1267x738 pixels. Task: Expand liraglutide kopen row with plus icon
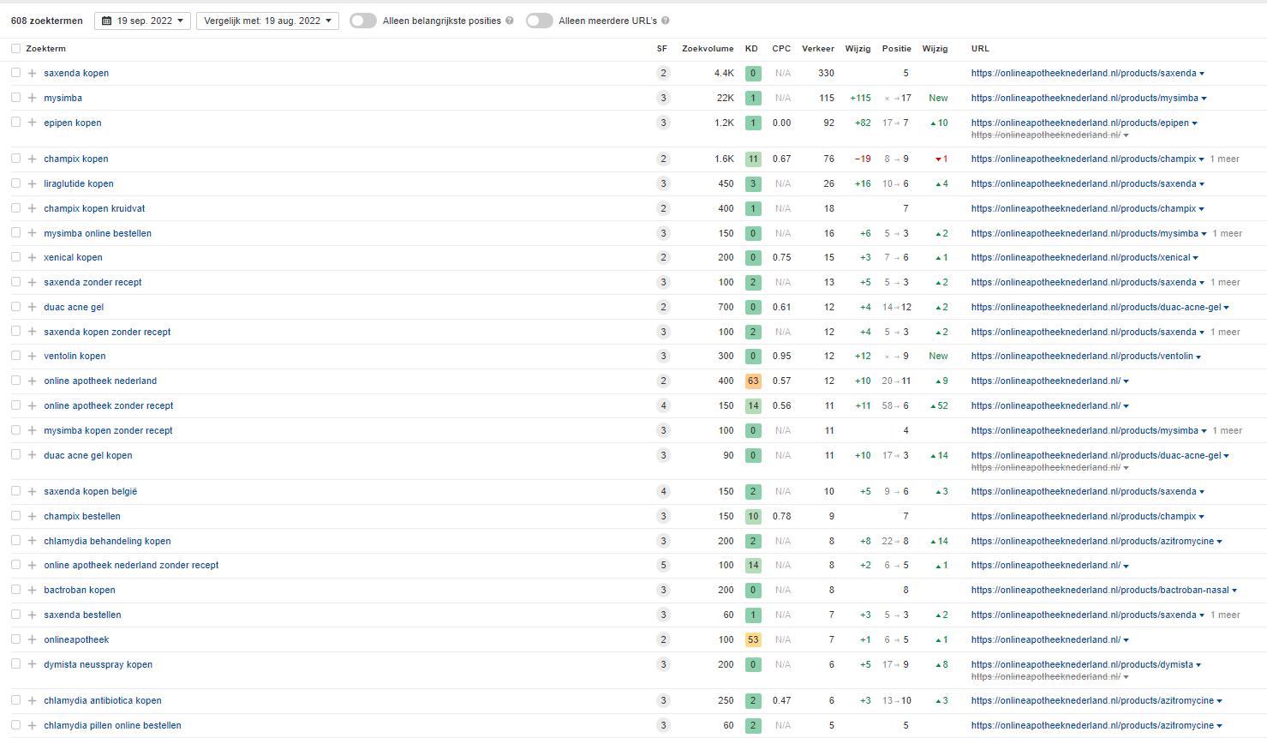click(33, 184)
